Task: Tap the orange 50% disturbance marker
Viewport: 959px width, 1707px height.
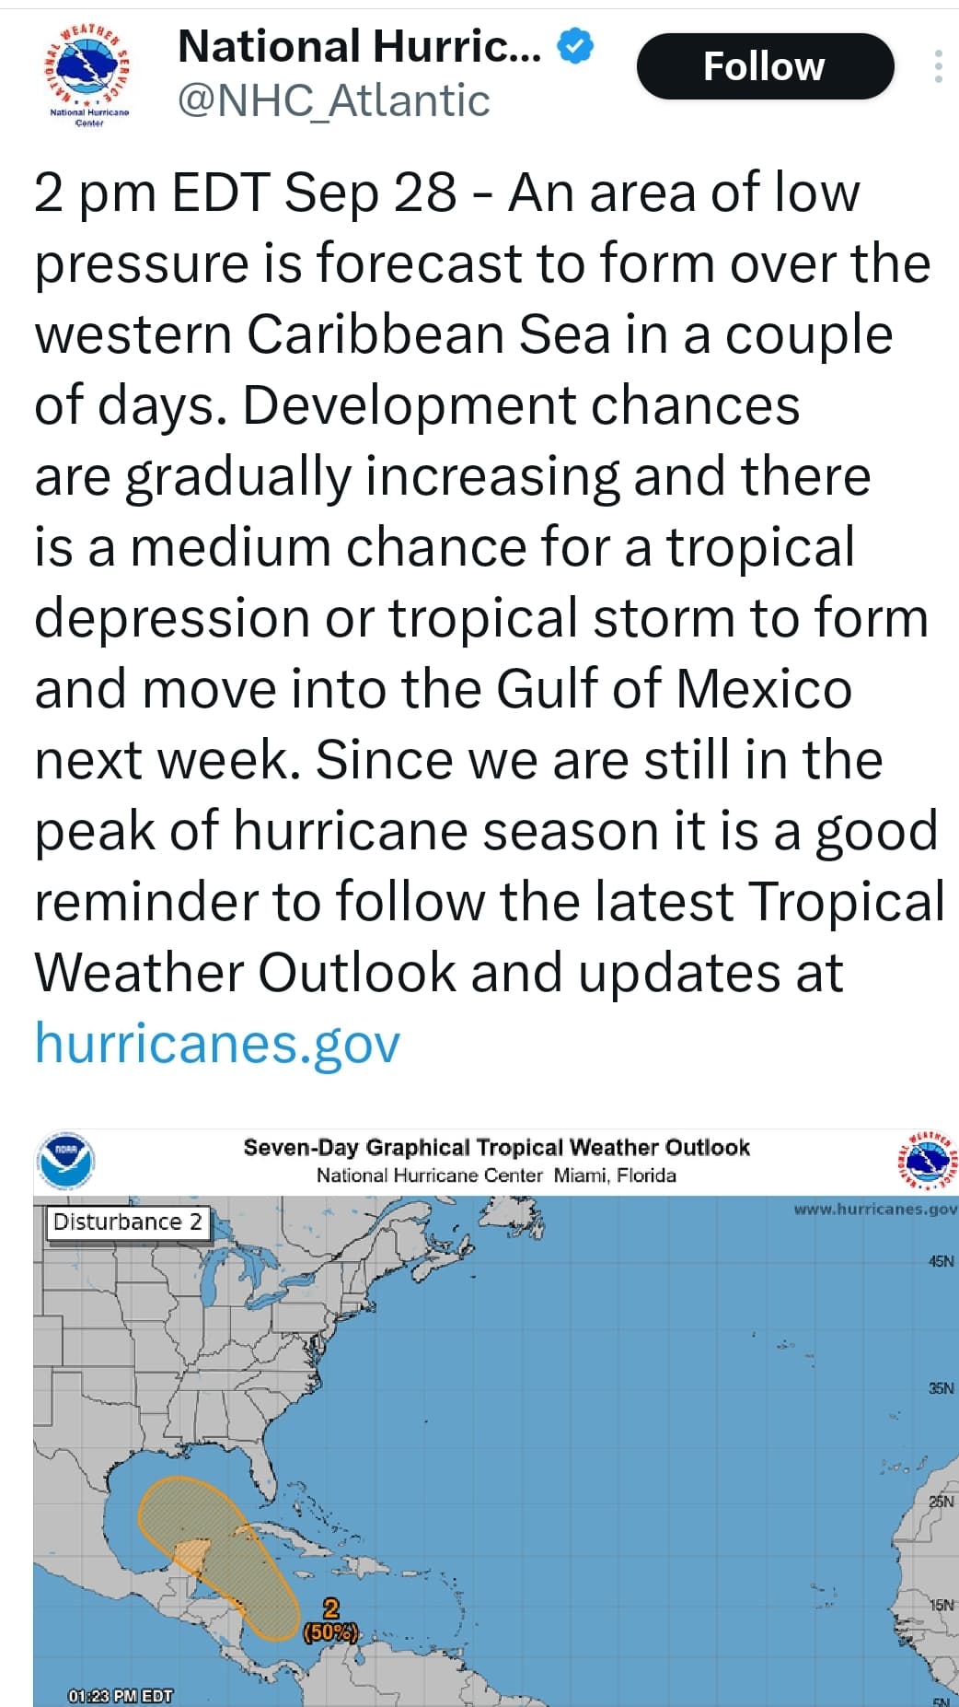Action: click(x=330, y=1632)
